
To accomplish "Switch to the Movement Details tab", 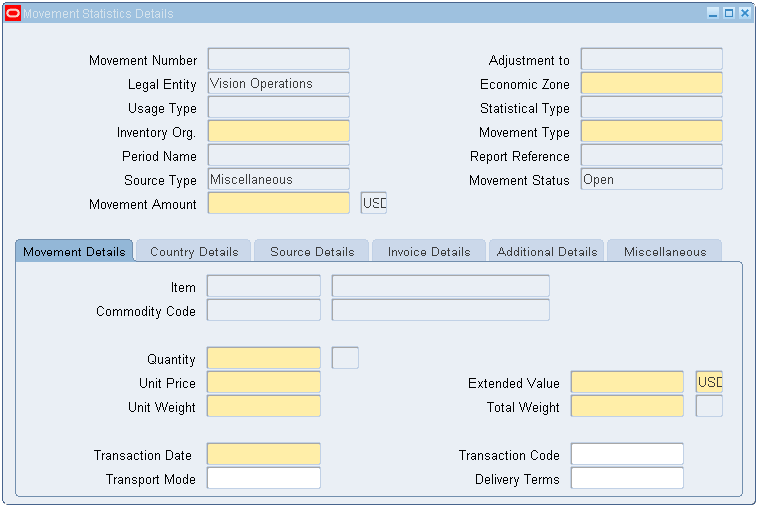I will click(x=74, y=252).
